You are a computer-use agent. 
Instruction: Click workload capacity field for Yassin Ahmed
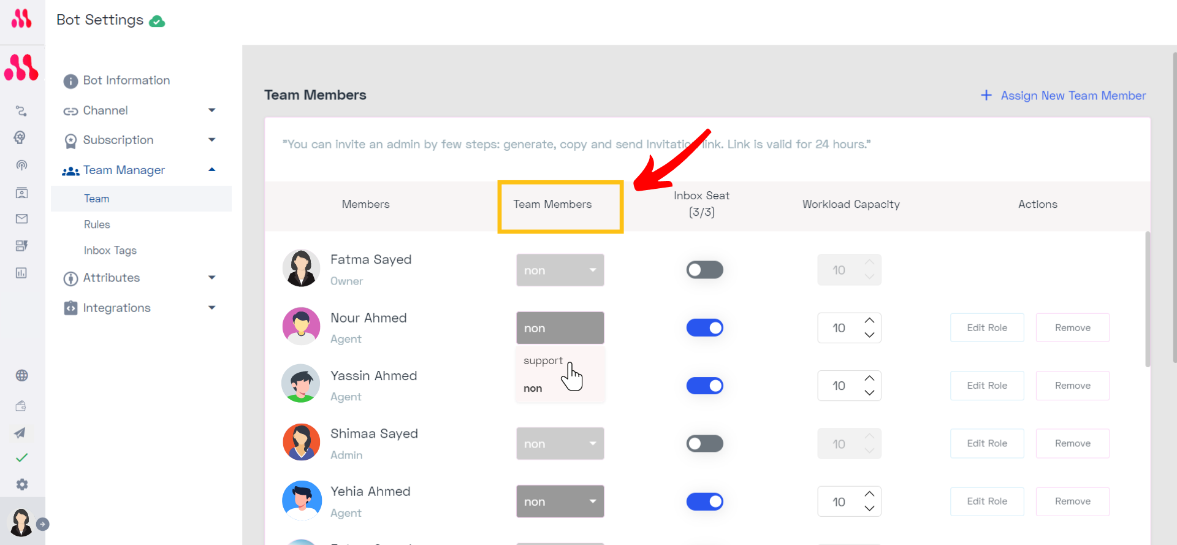(849, 386)
